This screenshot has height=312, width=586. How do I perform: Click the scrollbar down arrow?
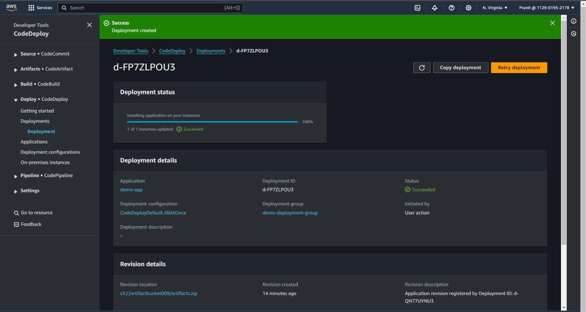(x=564, y=308)
